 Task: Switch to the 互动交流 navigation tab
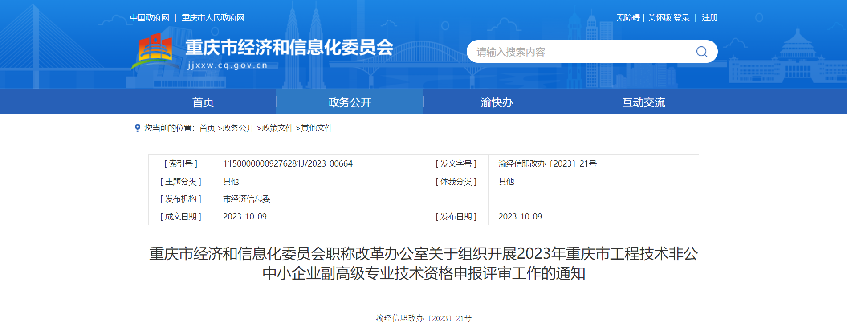pyautogui.click(x=643, y=102)
